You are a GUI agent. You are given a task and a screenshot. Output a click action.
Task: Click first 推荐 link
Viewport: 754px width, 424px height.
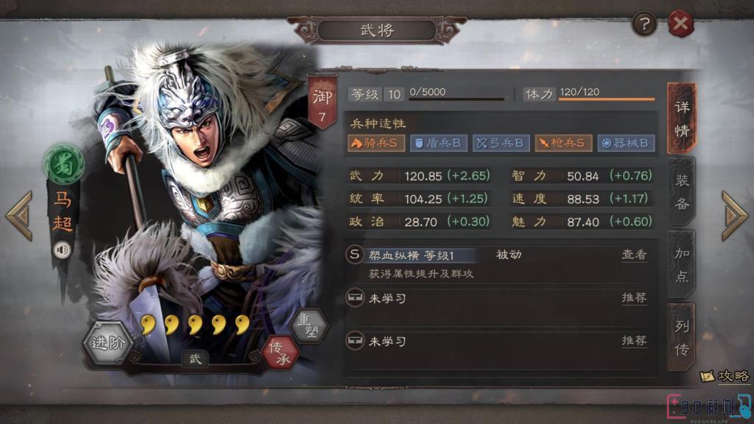(x=634, y=298)
